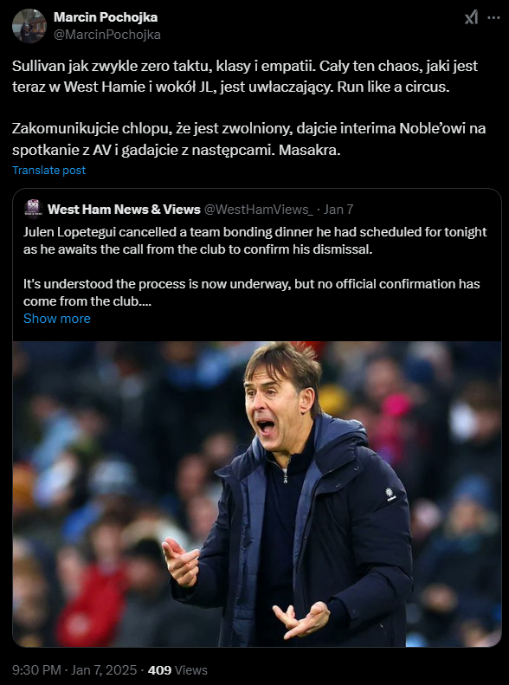The image size is (509, 685).
Task: Click the 9:30 PM timestamp
Action: [x=36, y=669]
